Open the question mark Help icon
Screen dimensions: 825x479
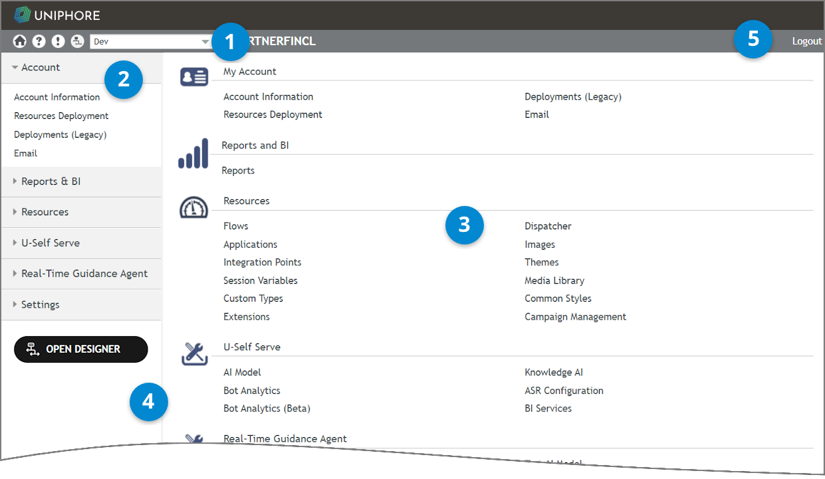point(39,41)
